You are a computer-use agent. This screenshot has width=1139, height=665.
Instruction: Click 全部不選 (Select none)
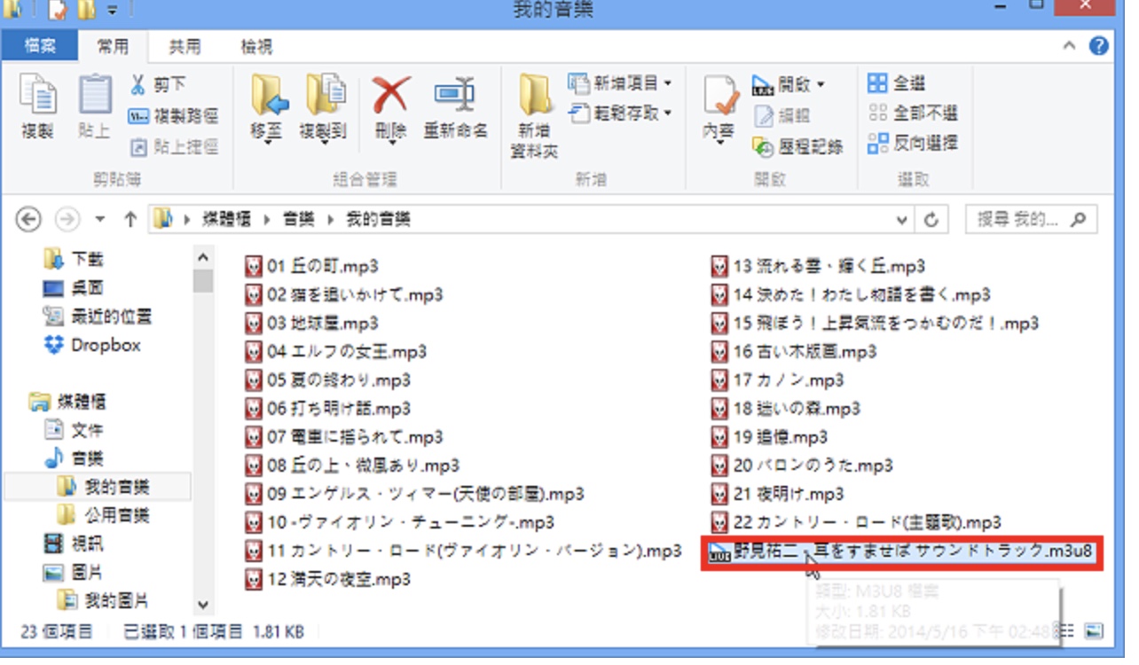[x=913, y=113]
